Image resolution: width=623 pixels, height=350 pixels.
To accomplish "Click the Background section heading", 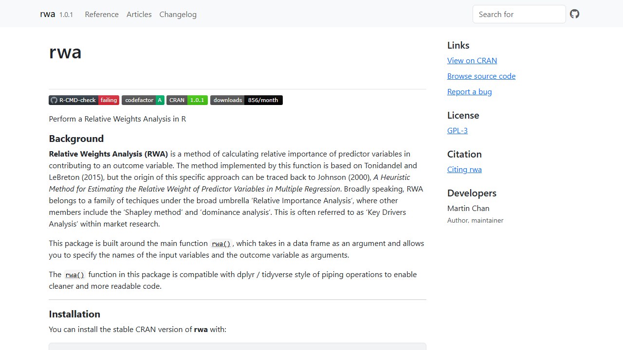I will coord(76,139).
